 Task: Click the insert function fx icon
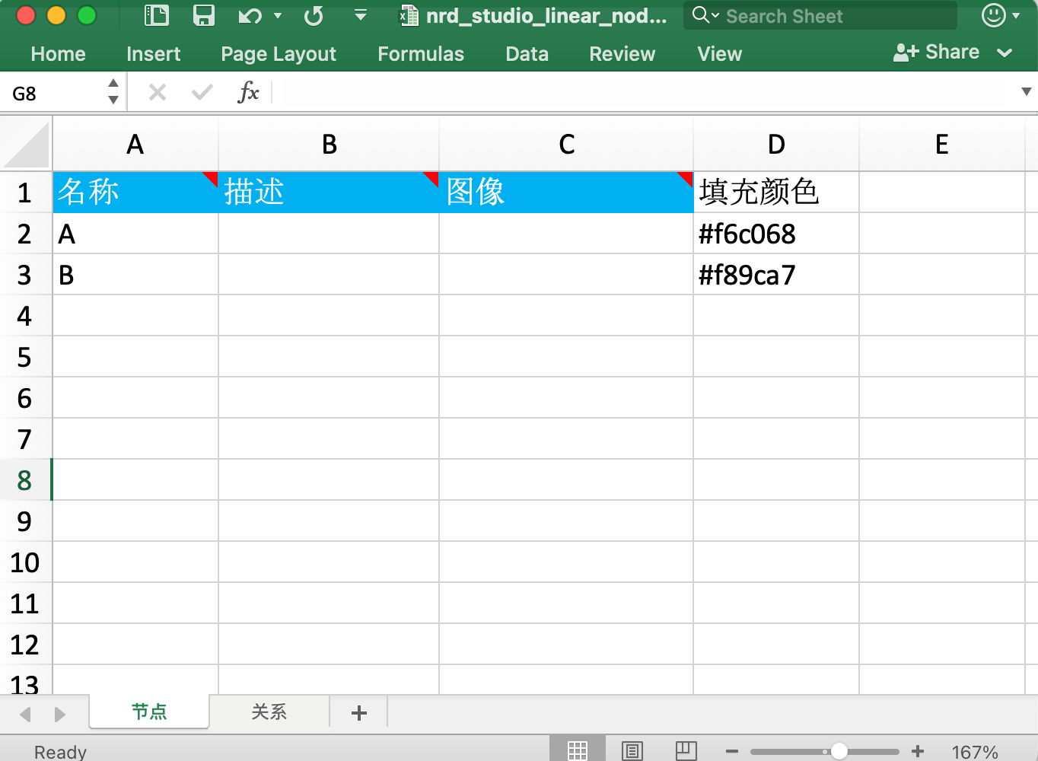coord(248,93)
